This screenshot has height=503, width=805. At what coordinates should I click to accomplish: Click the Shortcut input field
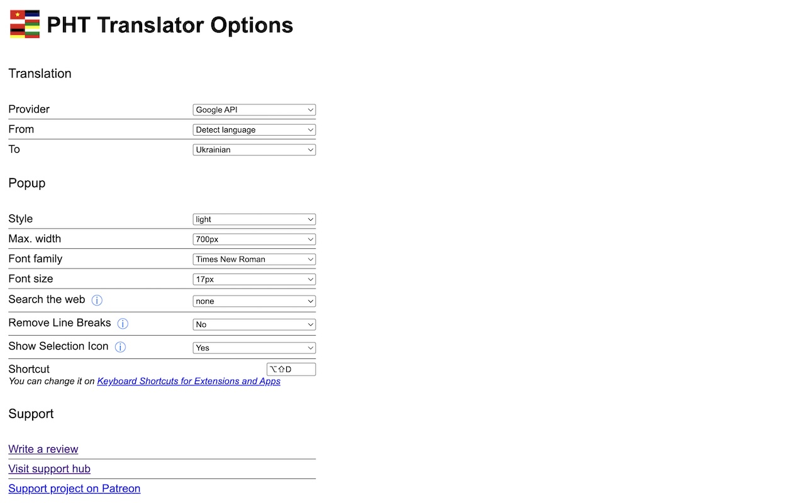pos(291,369)
